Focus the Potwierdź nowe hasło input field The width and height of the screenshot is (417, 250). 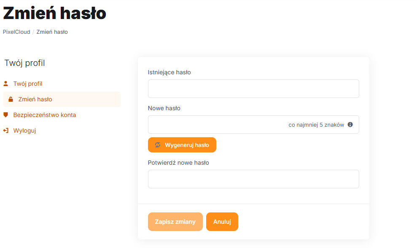coord(253,179)
